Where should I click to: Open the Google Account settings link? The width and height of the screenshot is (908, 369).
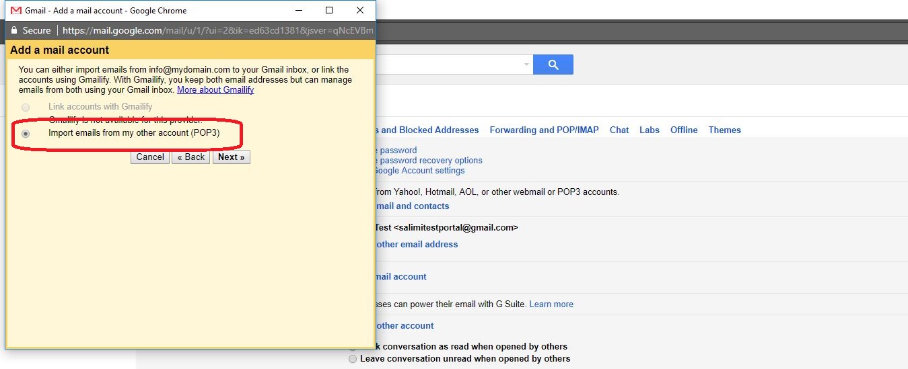419,170
